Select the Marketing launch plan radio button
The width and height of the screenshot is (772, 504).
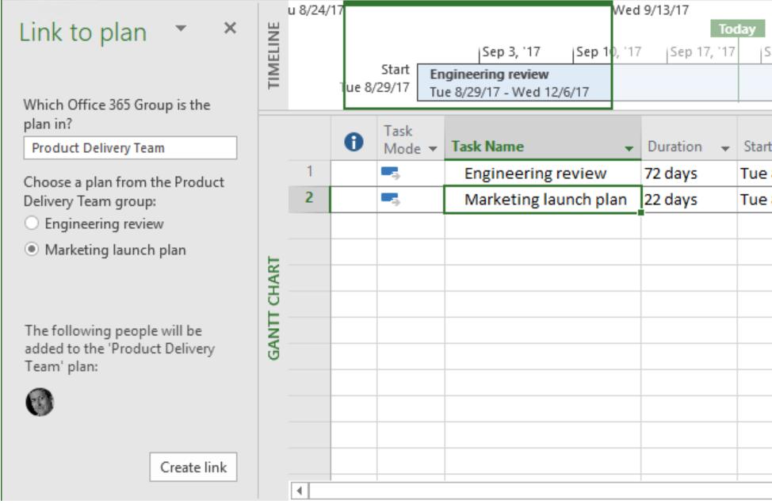[x=32, y=250]
